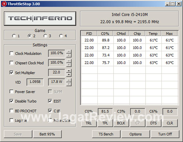Image resolution: width=183 pixels, height=142 pixels.
Task: Select Game profile 2 radio button
Action: coord(30,36)
